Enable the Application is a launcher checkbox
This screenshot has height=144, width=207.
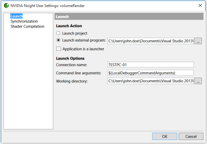pyautogui.click(x=59, y=49)
